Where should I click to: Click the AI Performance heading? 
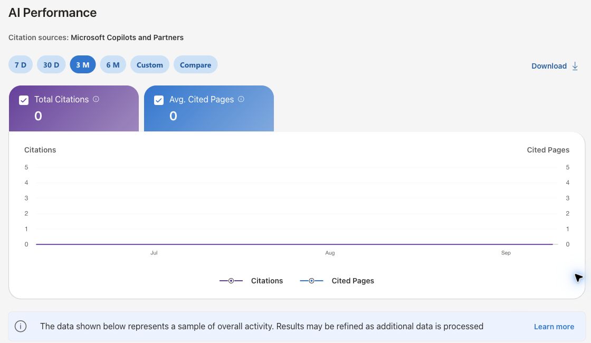52,13
